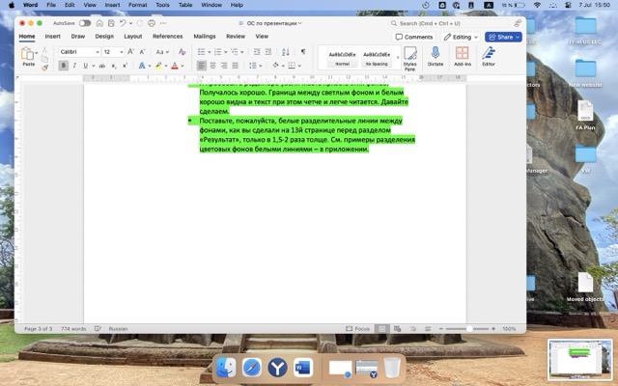Image resolution: width=618 pixels, height=386 pixels.
Task: Toggle bold formatting
Action: [64, 66]
